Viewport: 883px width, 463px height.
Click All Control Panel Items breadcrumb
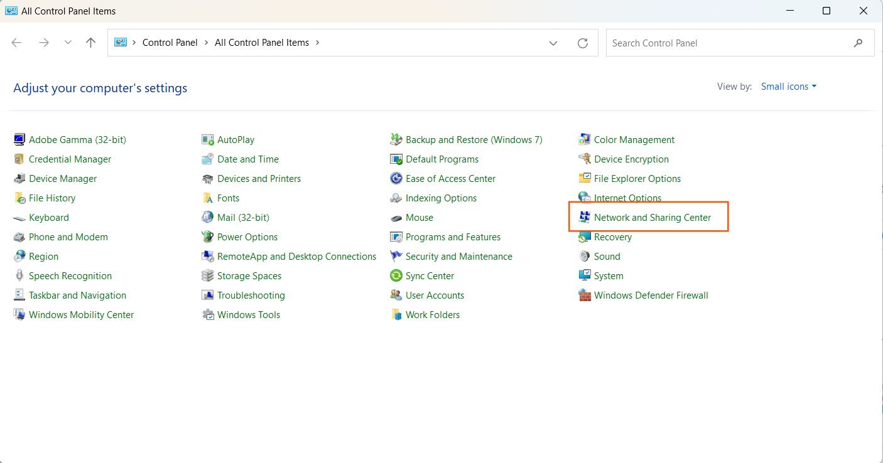click(262, 43)
